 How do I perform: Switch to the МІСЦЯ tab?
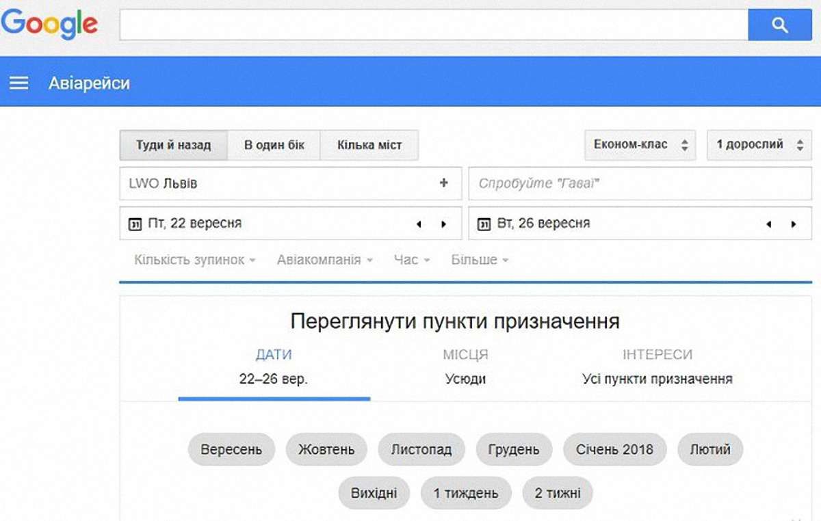(x=465, y=367)
